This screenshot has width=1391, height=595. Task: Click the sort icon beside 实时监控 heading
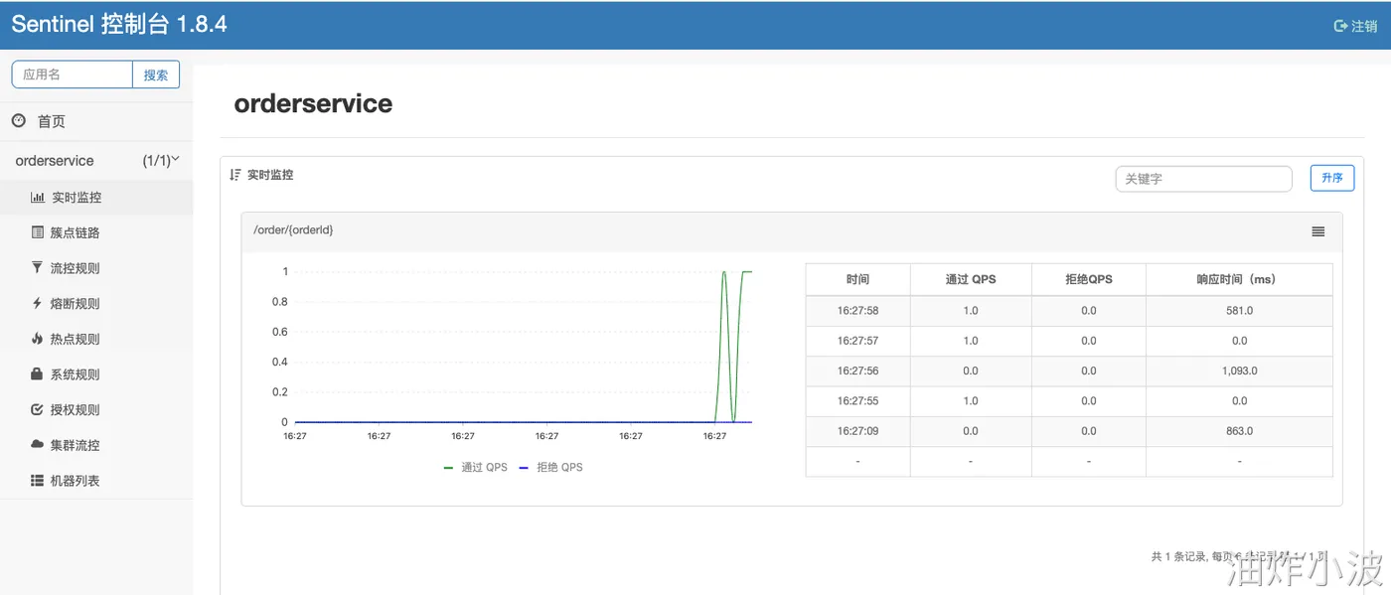[x=235, y=175]
